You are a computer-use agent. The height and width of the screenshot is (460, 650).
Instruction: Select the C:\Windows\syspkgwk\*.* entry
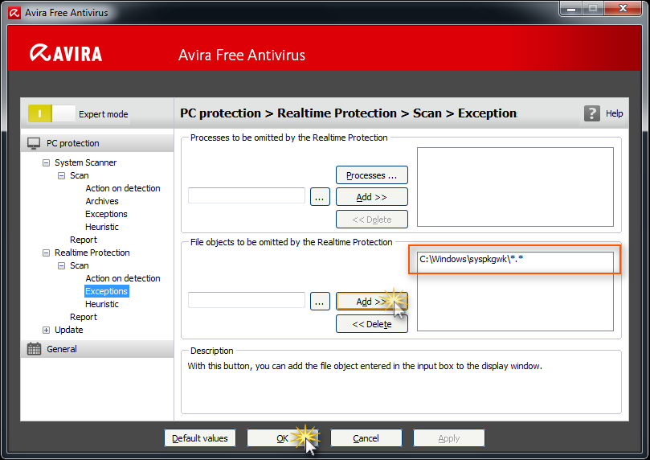(472, 259)
